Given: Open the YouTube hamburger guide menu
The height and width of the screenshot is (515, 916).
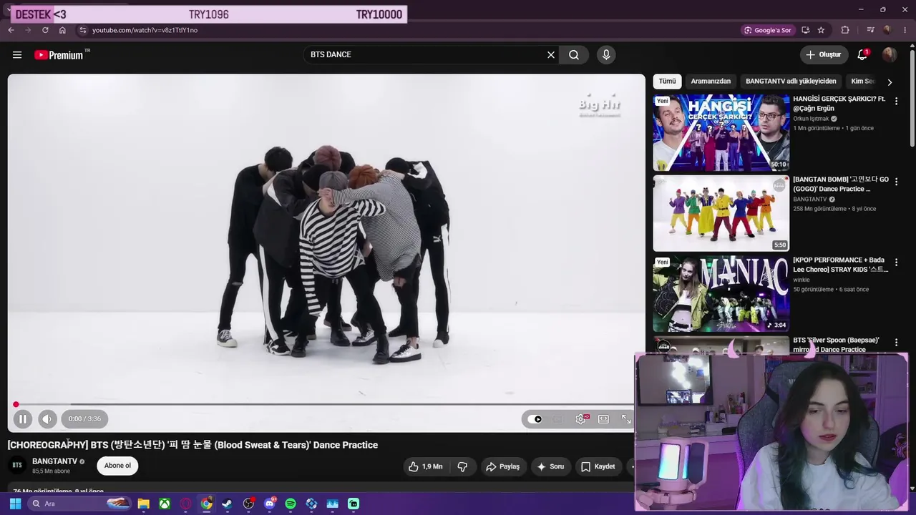Looking at the screenshot, I should (x=17, y=55).
